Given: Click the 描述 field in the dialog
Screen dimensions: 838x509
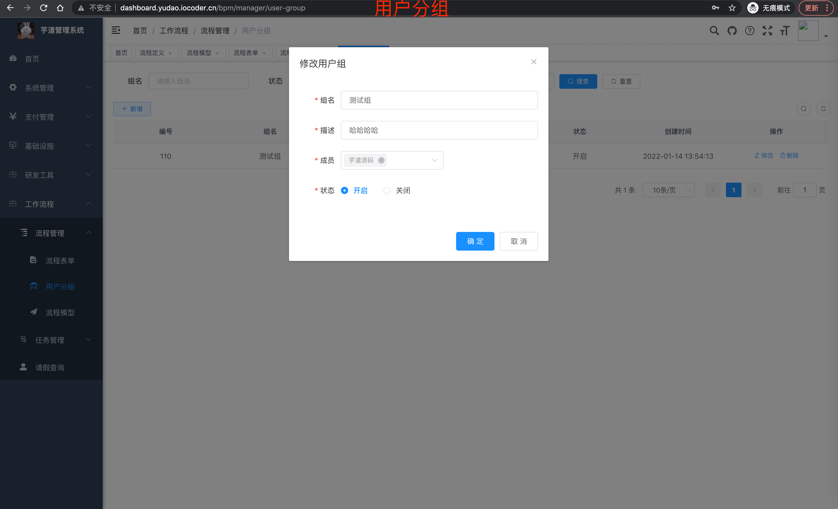Looking at the screenshot, I should (439, 130).
